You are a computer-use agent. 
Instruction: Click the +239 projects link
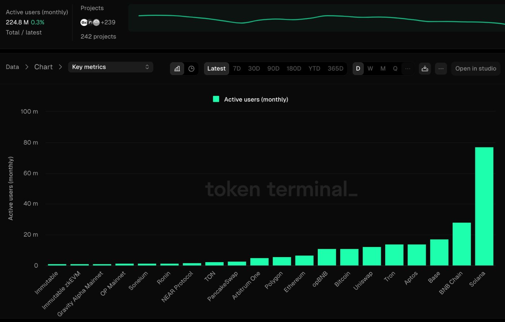point(108,22)
